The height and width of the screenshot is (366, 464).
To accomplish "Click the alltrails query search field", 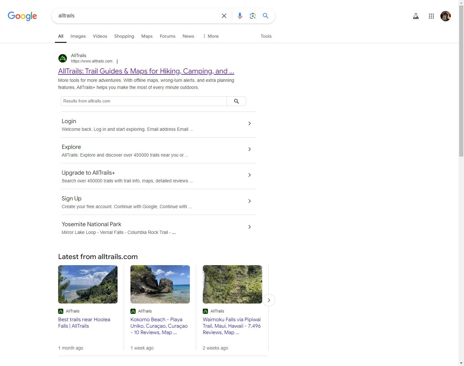I will [137, 16].
